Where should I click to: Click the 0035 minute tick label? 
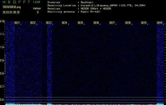point(80,23)
